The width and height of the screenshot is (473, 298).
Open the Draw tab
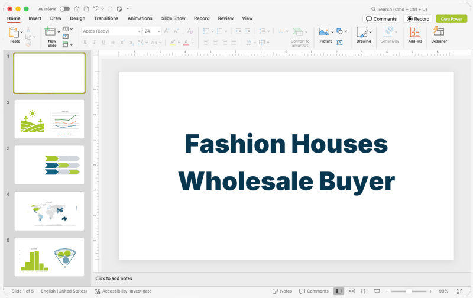56,18
